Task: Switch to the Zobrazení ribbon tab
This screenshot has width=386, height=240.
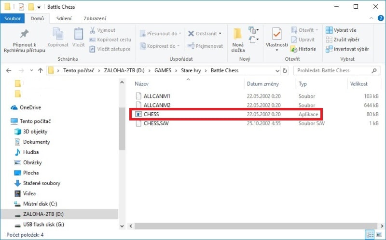Action: (x=95, y=18)
